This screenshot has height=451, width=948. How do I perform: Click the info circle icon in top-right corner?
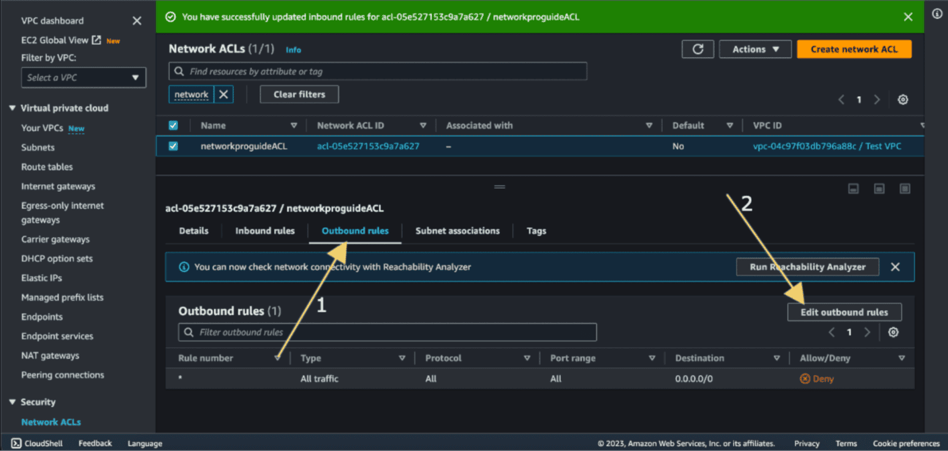936,14
